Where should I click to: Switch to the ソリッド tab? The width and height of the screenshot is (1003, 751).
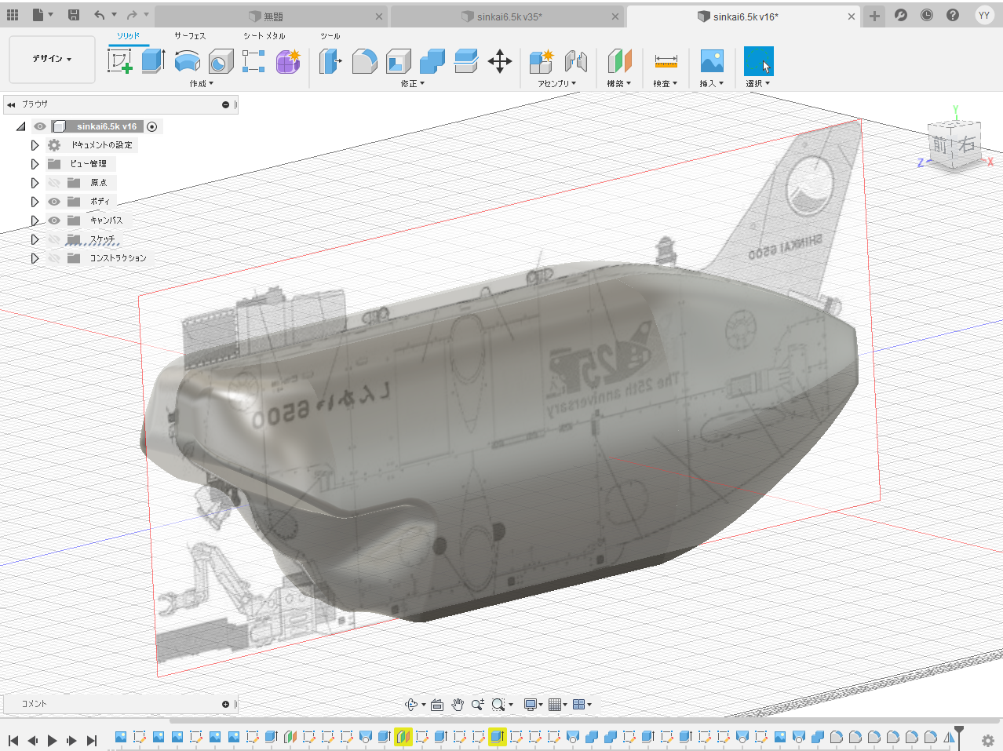tap(128, 36)
